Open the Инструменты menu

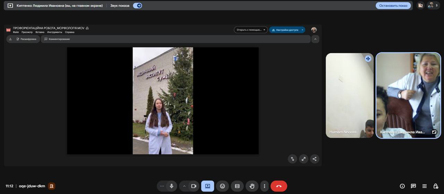click(x=54, y=32)
